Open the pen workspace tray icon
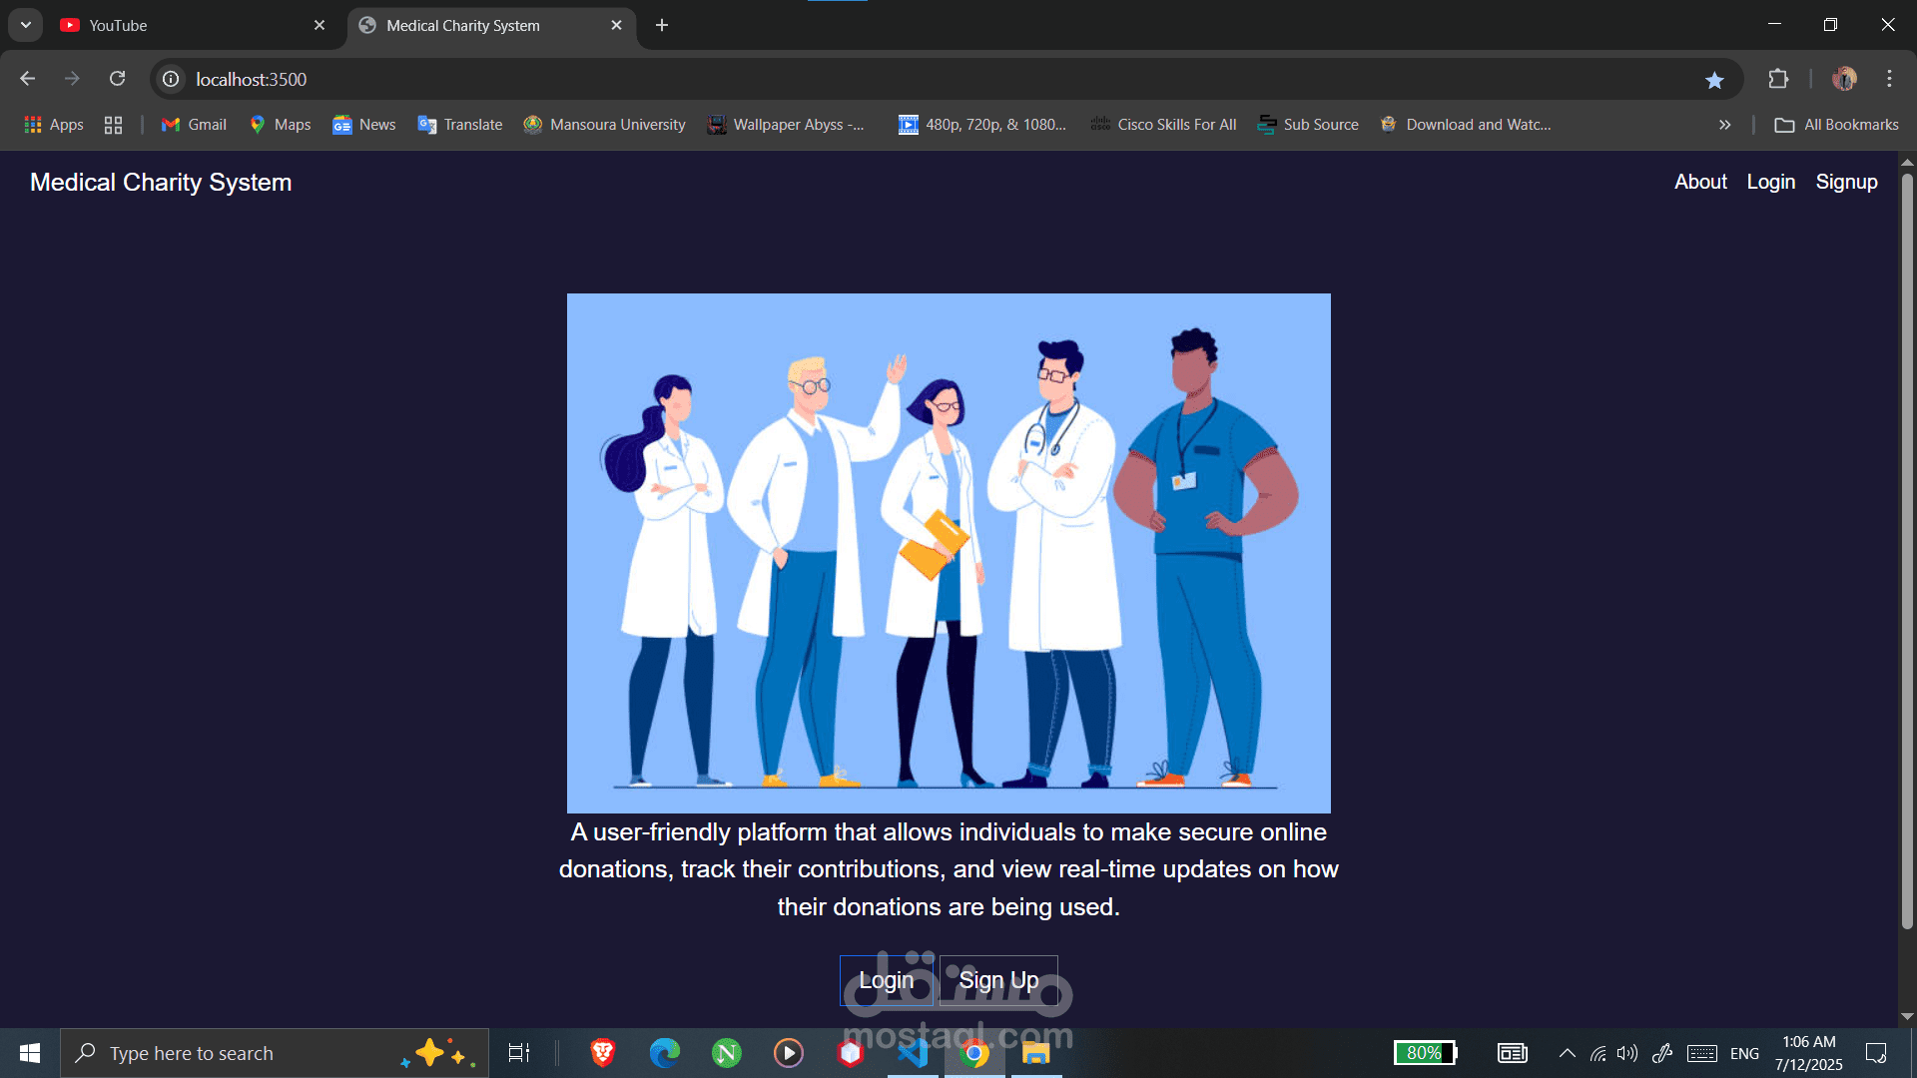Screen dimensions: 1917x1078 pos(1662,1053)
